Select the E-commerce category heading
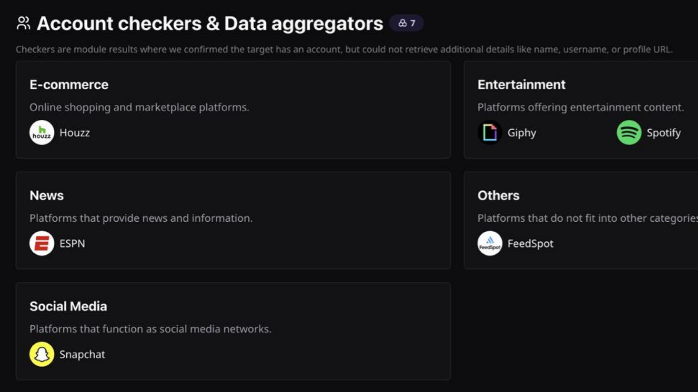 click(69, 84)
